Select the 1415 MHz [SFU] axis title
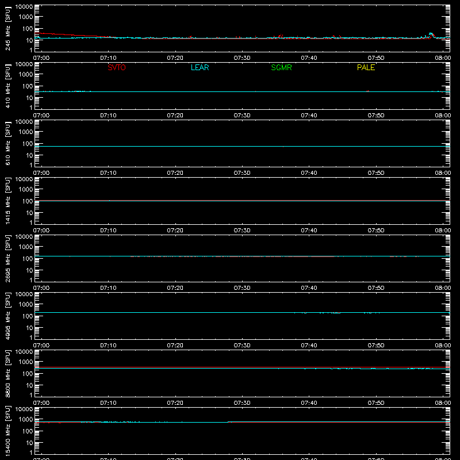460x460 pixels. [7, 201]
